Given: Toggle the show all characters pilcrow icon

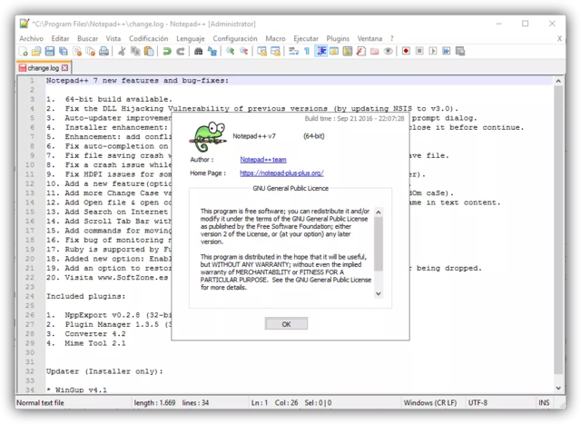Looking at the screenshot, I should click(307, 51).
